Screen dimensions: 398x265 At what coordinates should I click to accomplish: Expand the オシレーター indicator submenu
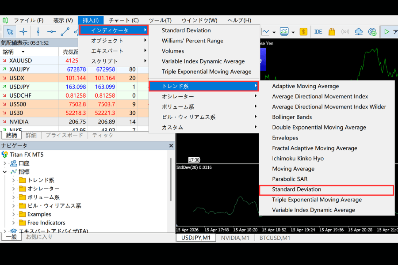pyautogui.click(x=203, y=96)
